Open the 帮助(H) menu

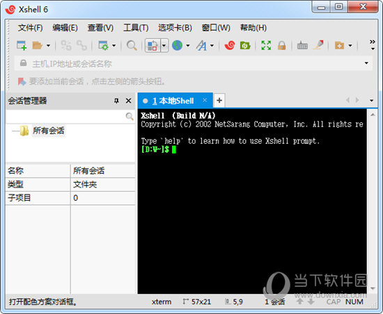point(253,28)
